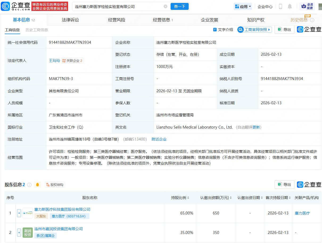This screenshot has width=322, height=243.
Task: Switch to the 法律诉讼 tab
Action: [70, 19]
